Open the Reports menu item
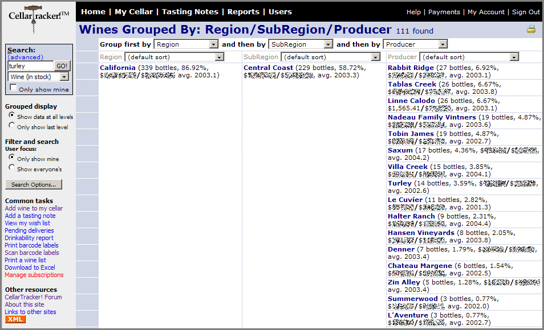This screenshot has width=544, height=330. (x=243, y=12)
